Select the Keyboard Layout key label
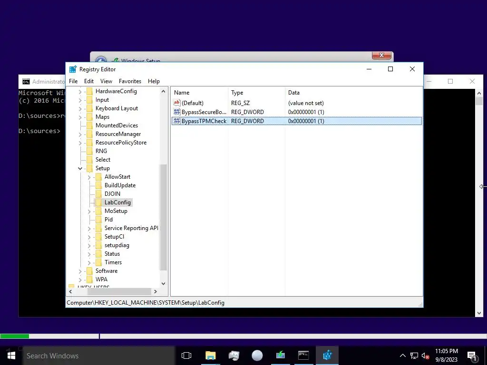This screenshot has width=487, height=365. click(117, 108)
